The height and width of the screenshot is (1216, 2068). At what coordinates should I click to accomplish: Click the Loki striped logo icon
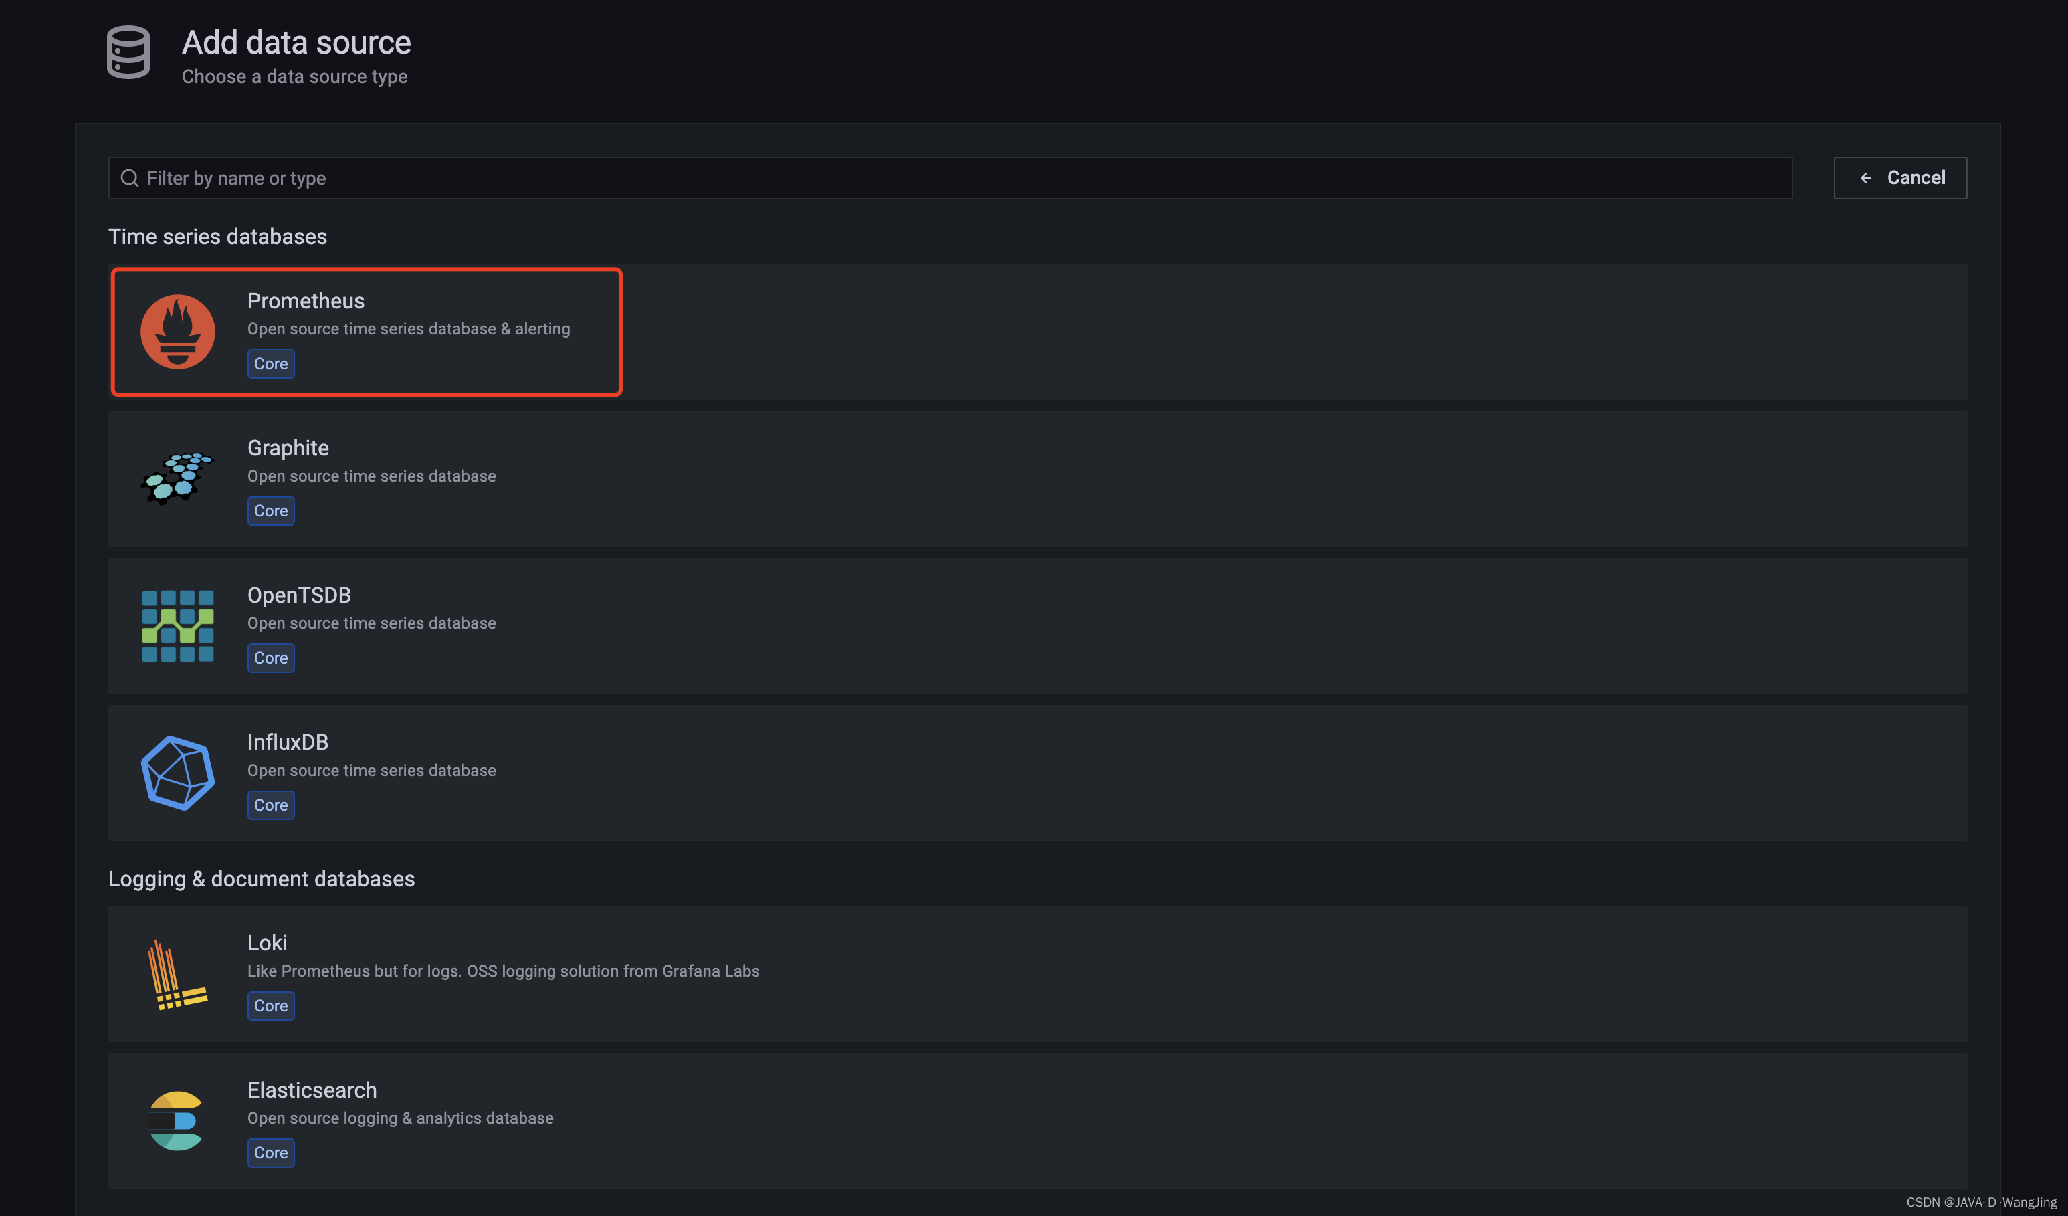click(x=177, y=974)
